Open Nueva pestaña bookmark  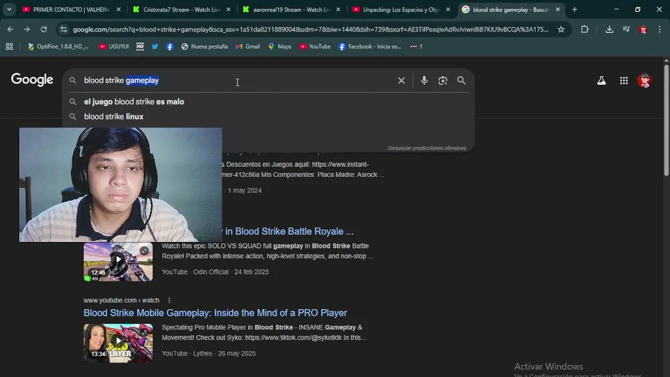click(x=204, y=47)
